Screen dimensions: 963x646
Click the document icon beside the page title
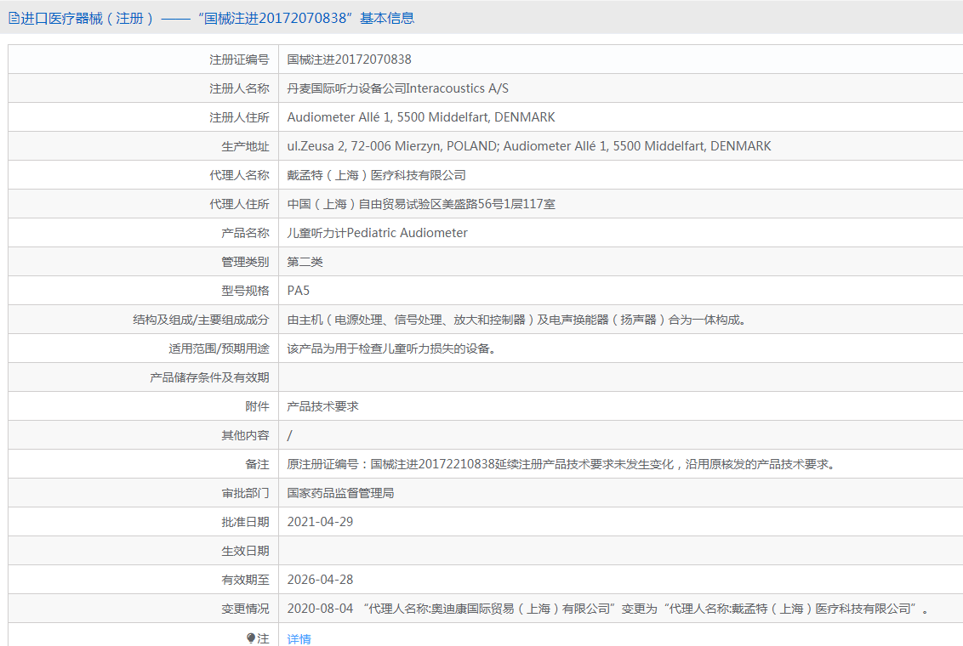[14, 18]
